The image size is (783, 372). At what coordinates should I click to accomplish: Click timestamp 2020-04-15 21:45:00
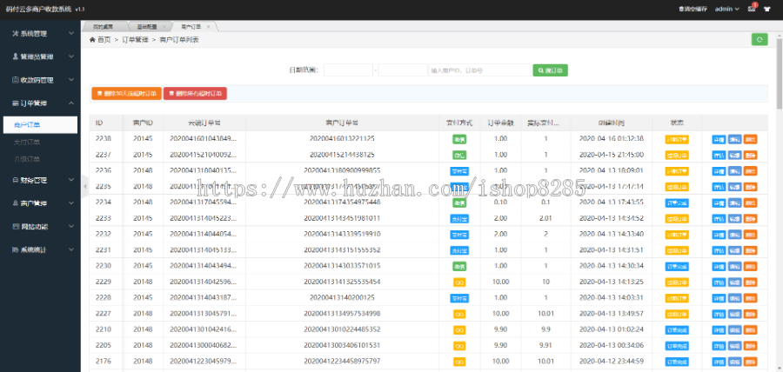(x=612, y=155)
